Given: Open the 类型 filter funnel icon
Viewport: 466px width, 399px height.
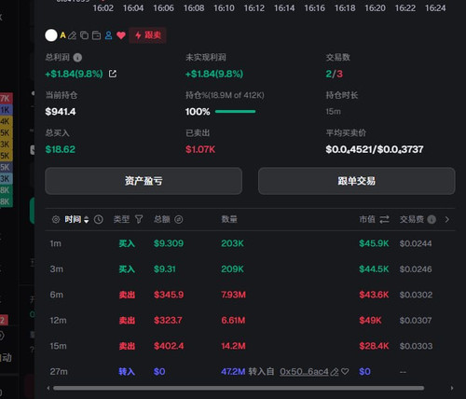Looking at the screenshot, I should tap(139, 219).
